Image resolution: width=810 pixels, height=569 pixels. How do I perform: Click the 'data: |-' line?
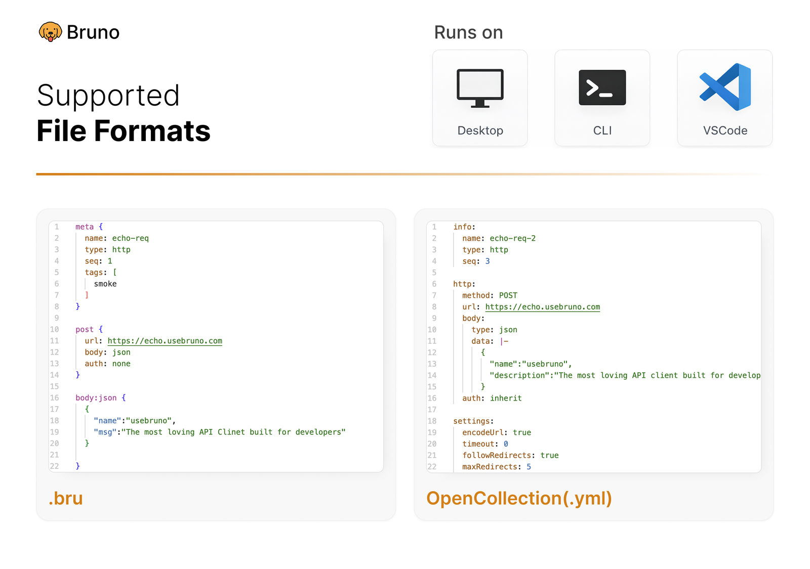pyautogui.click(x=490, y=341)
